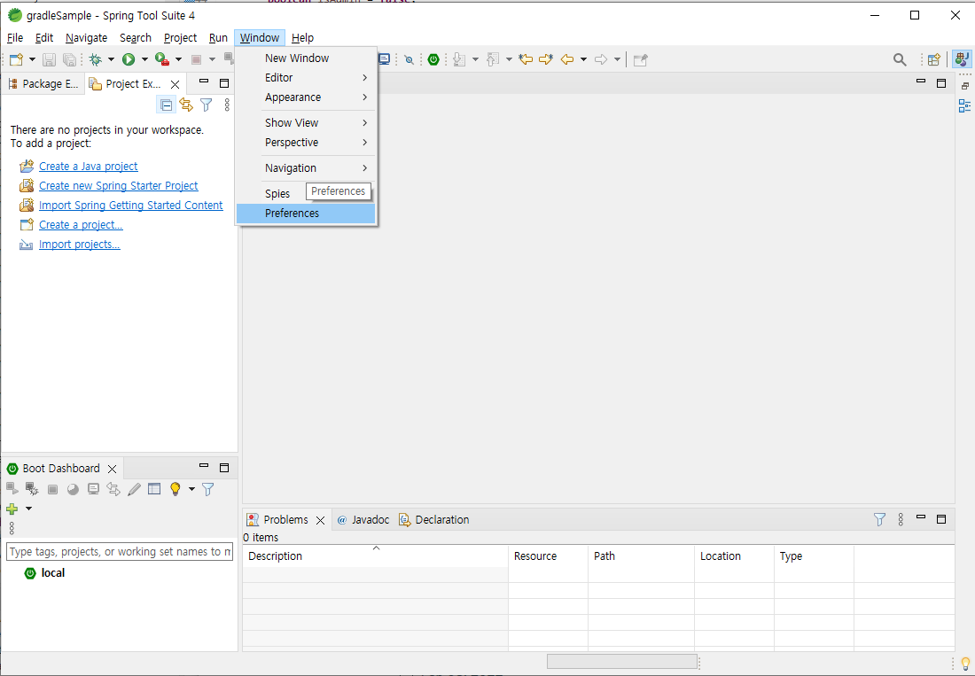Open the Perspective submenu

(306, 143)
